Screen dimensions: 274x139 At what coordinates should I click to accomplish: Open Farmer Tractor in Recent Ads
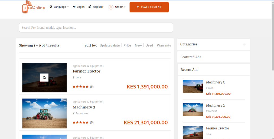click(x=218, y=128)
